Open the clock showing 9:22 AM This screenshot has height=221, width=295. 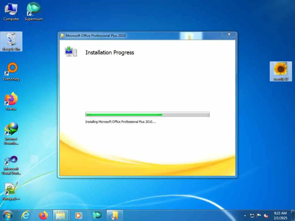coord(280,216)
